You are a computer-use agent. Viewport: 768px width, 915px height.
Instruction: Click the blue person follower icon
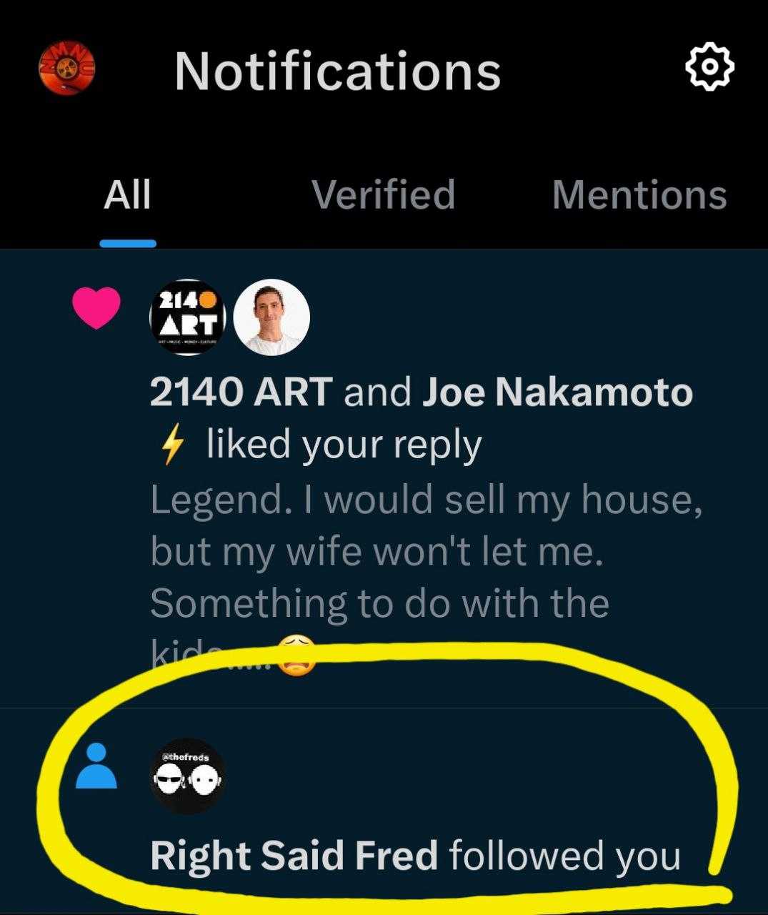96,766
